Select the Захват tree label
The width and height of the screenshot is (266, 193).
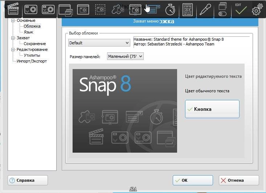(23, 38)
